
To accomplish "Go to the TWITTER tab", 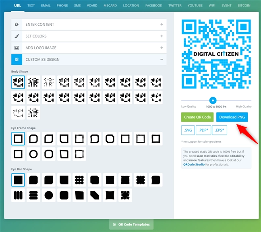I will 175,6.
